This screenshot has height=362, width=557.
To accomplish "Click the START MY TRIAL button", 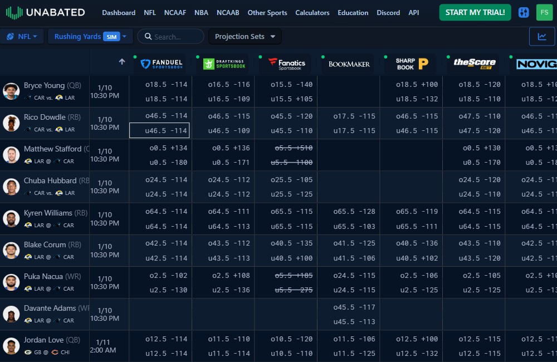I will coord(475,12).
